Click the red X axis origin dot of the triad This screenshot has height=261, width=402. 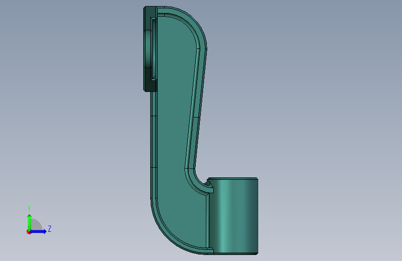29,232
